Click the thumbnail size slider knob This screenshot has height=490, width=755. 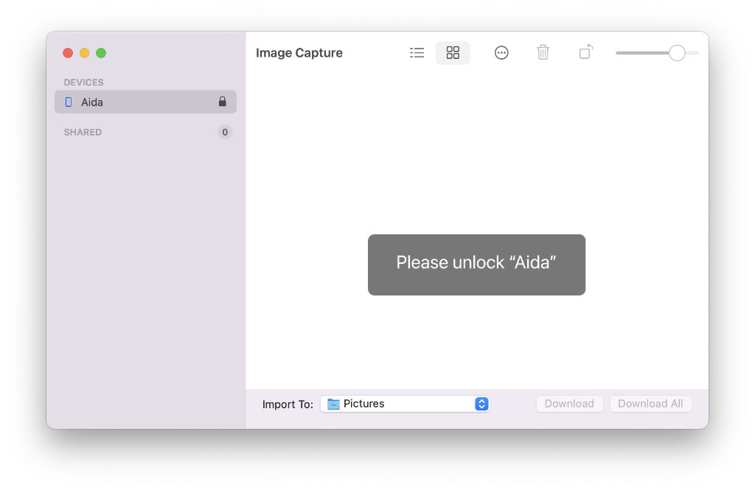coord(677,53)
